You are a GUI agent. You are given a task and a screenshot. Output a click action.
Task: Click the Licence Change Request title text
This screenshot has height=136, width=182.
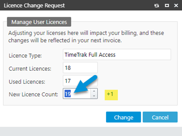click(34, 5)
